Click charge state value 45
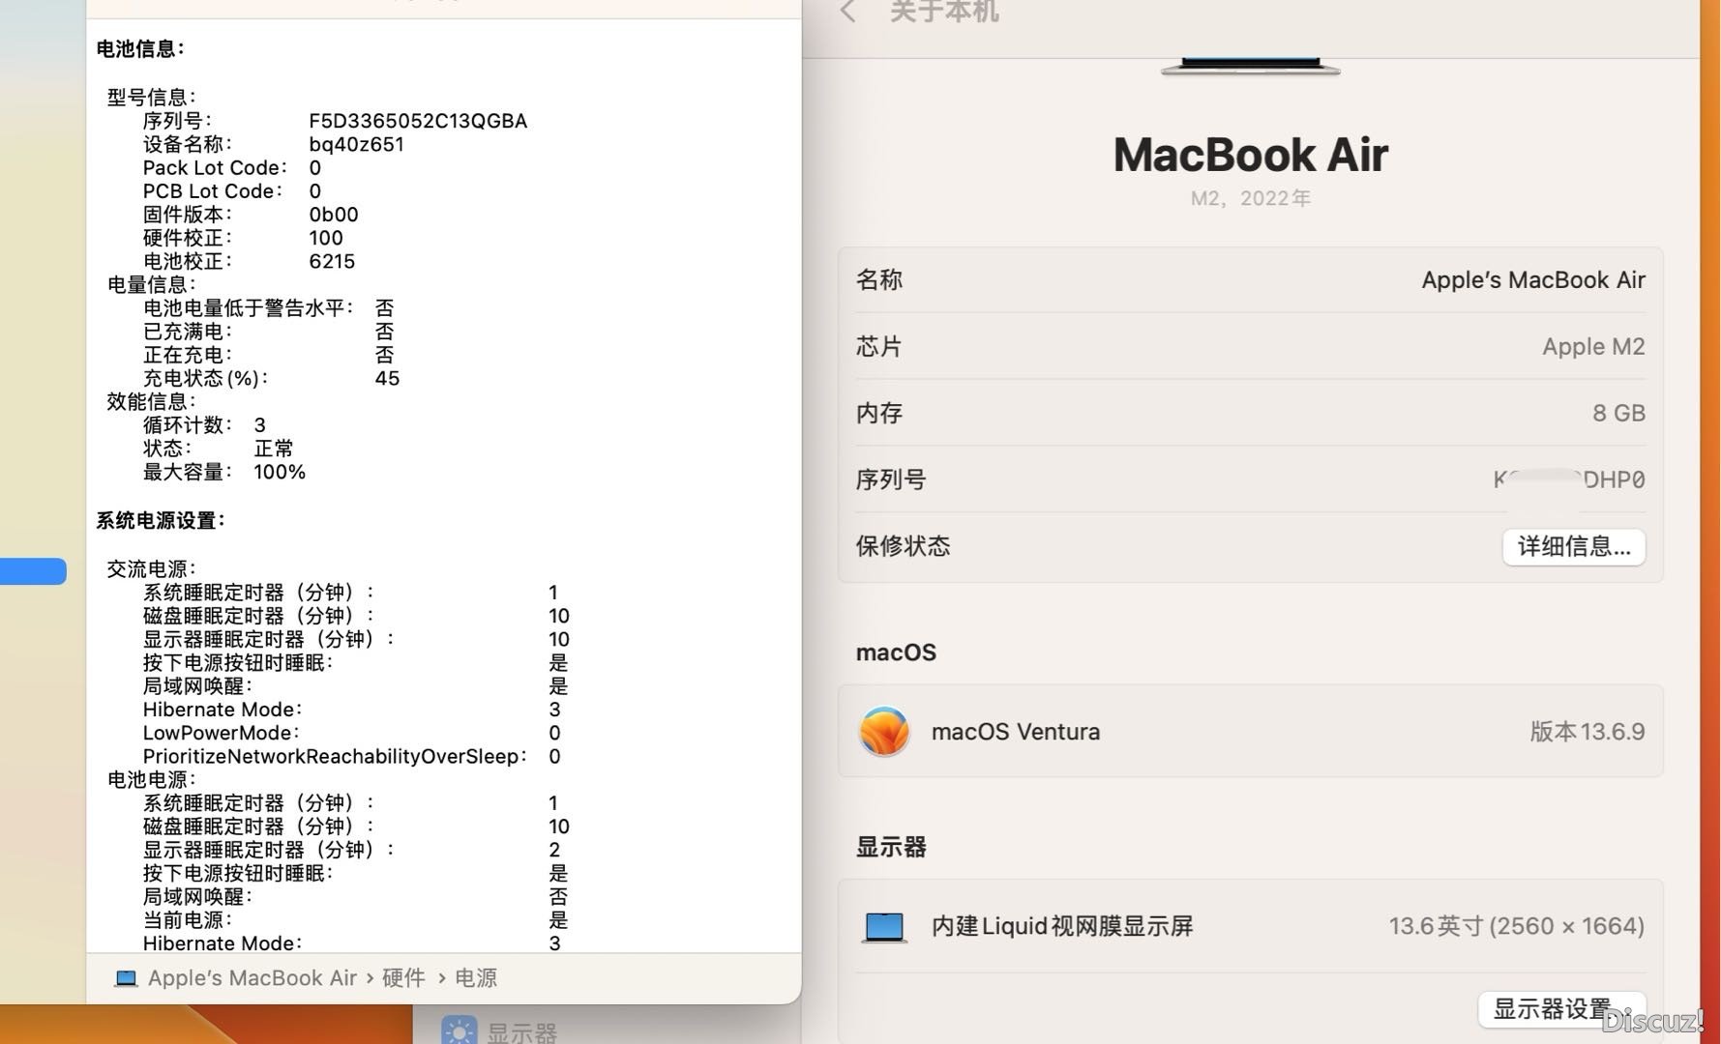The image size is (1721, 1044). [x=387, y=378]
